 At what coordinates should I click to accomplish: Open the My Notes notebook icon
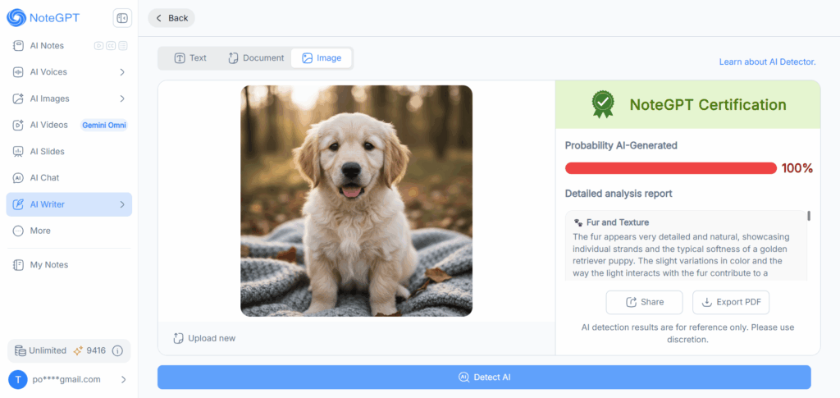pos(18,264)
